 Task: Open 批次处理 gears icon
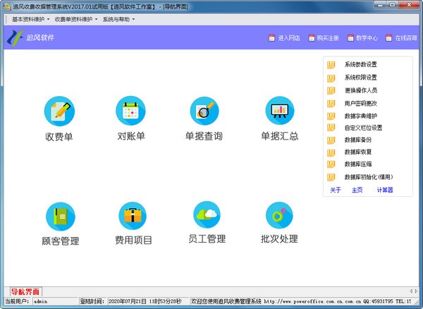coord(279,215)
